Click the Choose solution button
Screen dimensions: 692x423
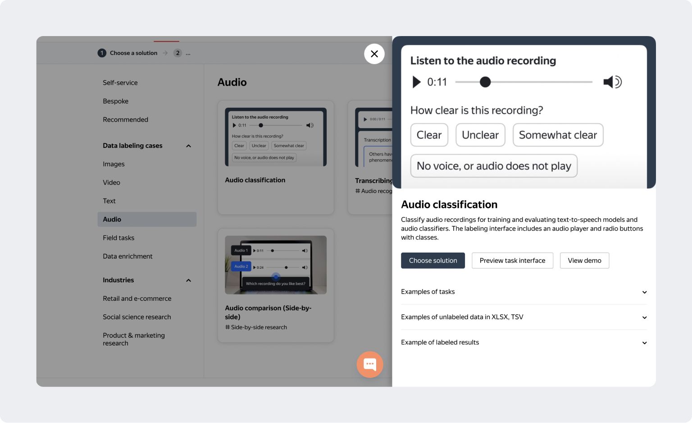click(433, 261)
